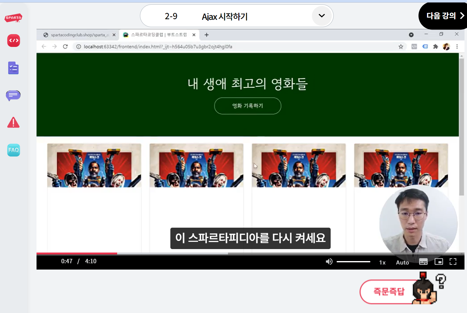Click the page vertical scrollbar
The width and height of the screenshot is (467, 313).
462,127
